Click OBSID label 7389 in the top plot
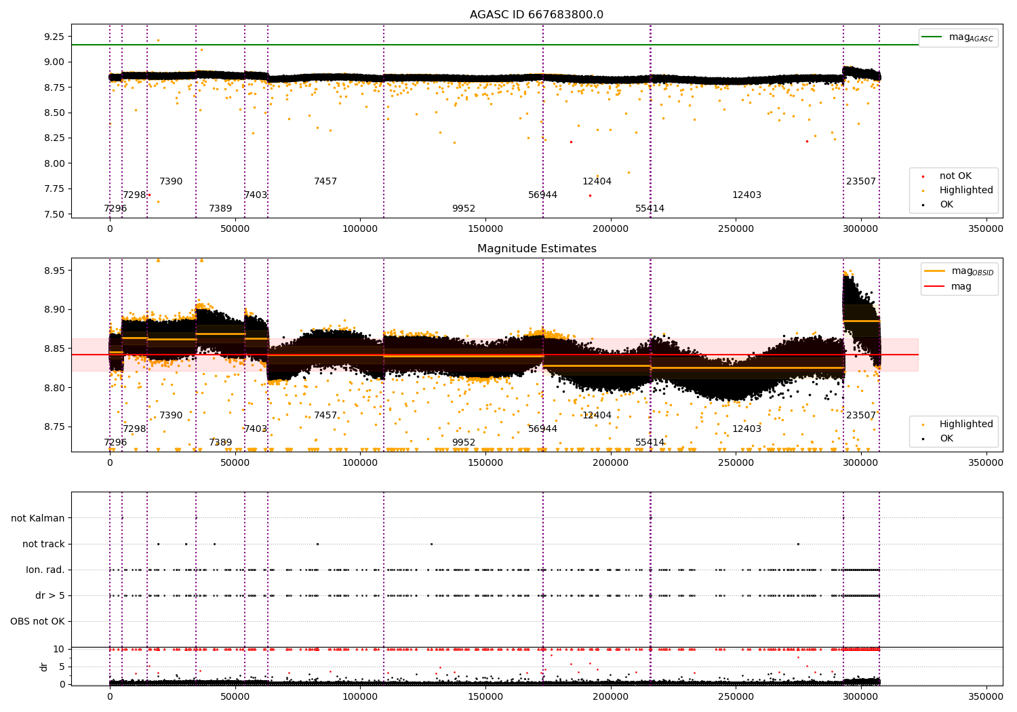 pyautogui.click(x=220, y=209)
